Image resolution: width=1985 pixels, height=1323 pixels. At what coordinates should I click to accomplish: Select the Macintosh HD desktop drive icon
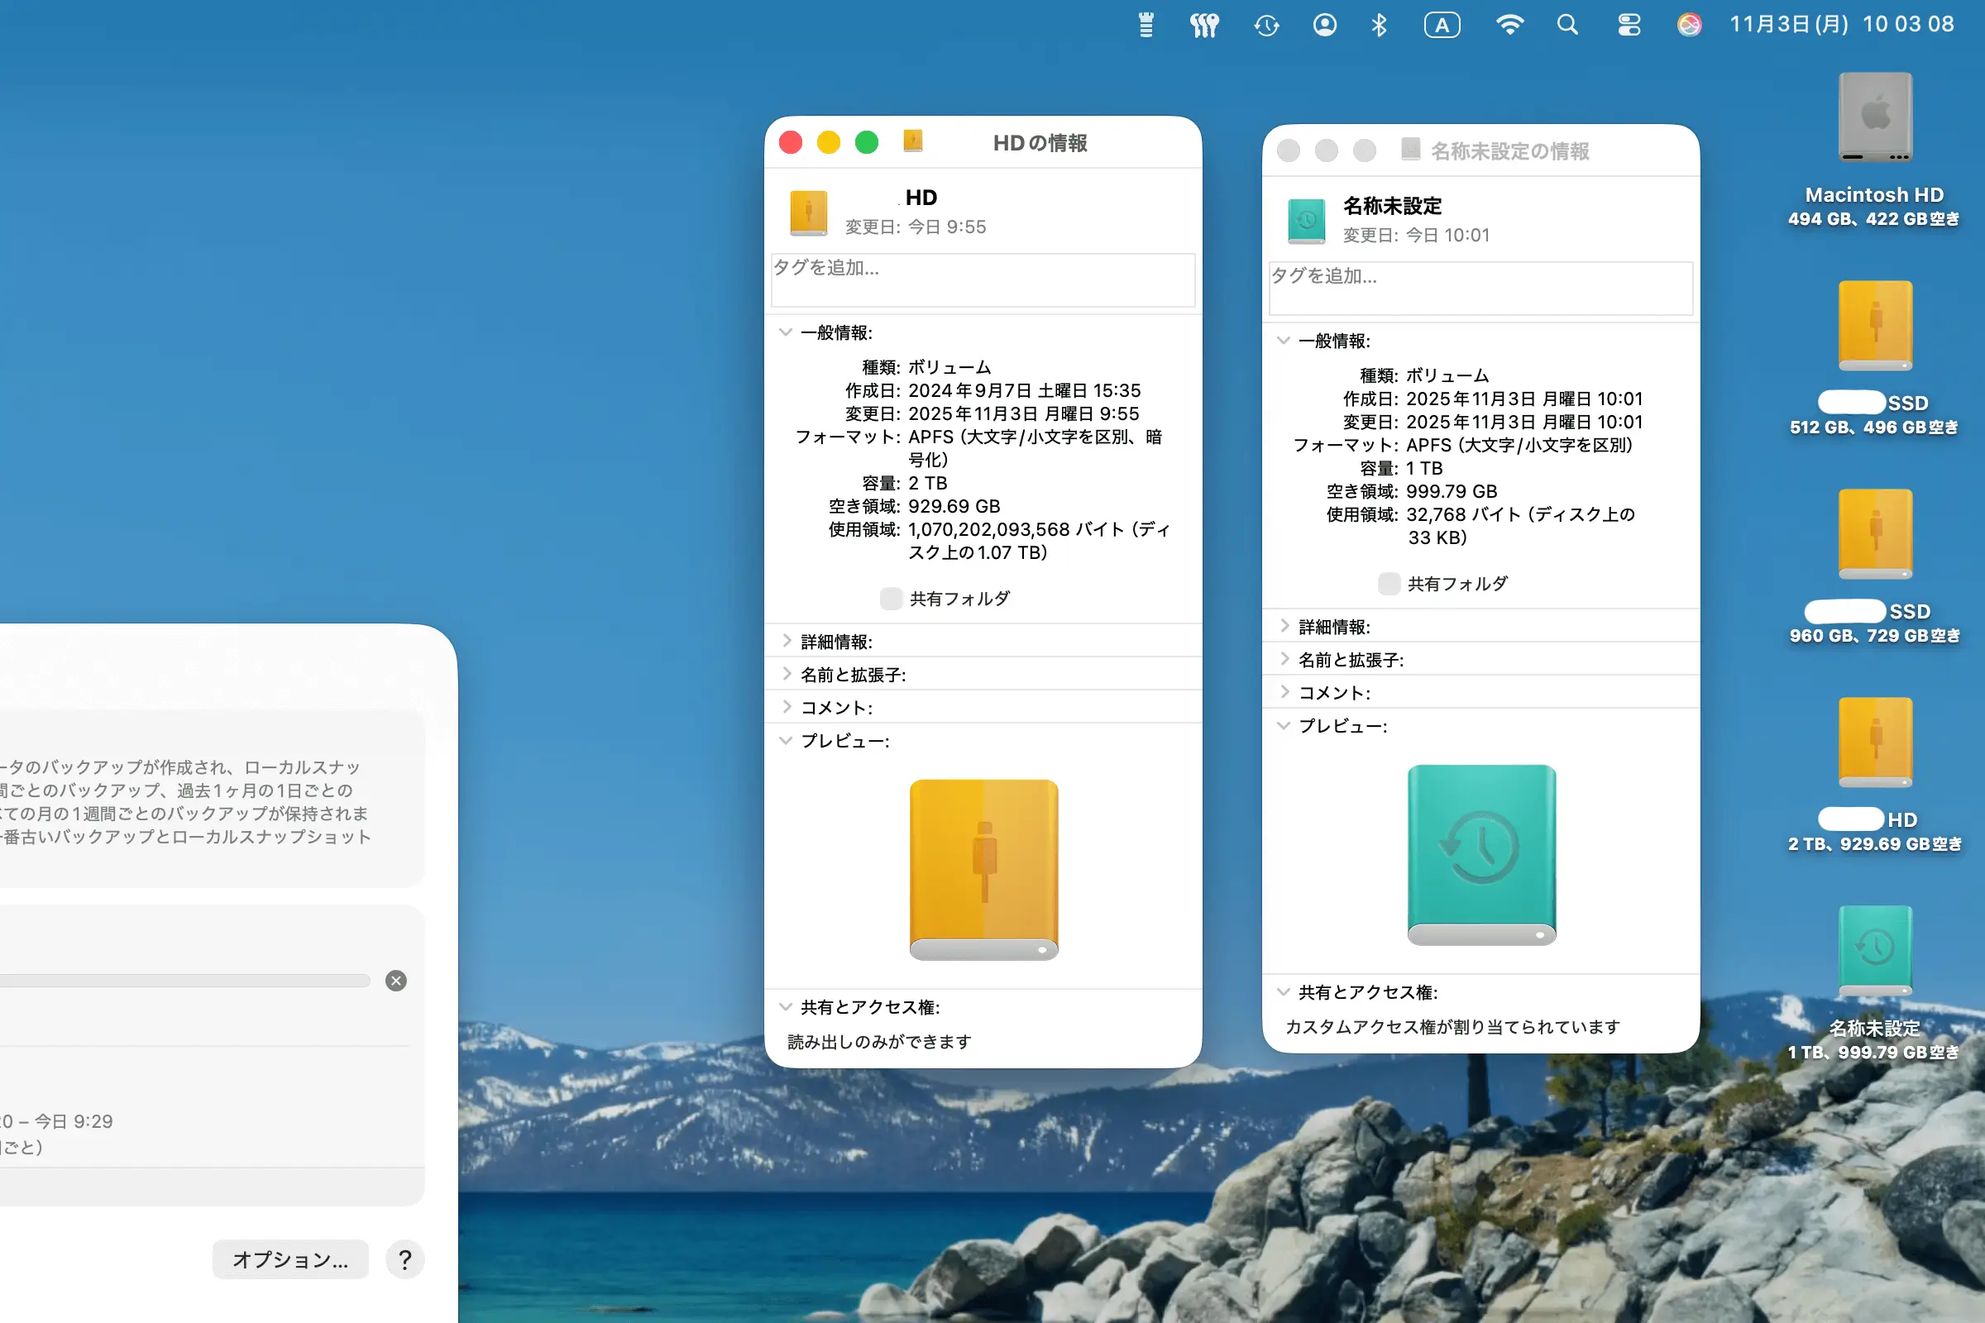point(1874,118)
